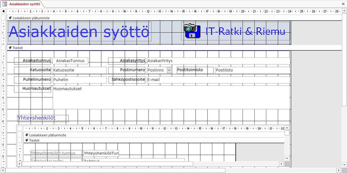Select the subform's Tiedot section bar
The width and height of the screenshot is (347, 173).
coord(154,140)
